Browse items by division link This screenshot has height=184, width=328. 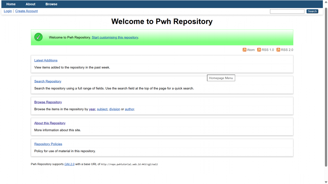(114, 109)
